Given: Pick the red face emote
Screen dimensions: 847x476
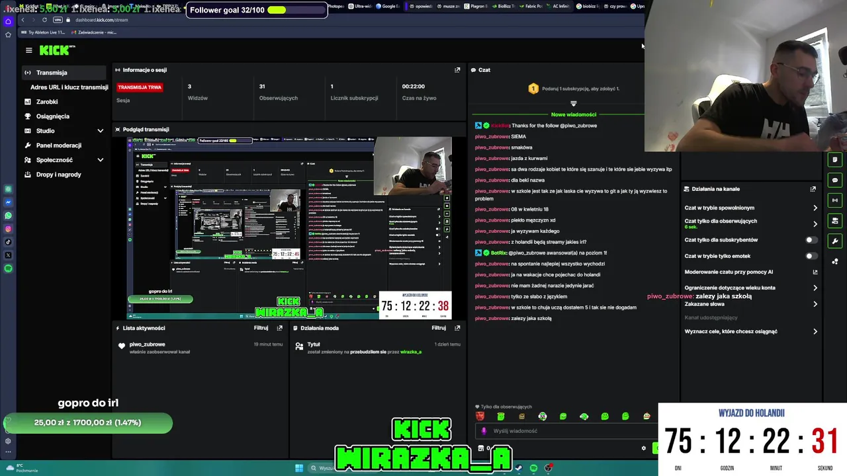Looking at the screenshot, I should (x=480, y=416).
